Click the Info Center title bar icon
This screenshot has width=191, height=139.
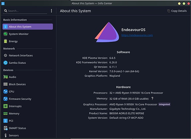3,3
